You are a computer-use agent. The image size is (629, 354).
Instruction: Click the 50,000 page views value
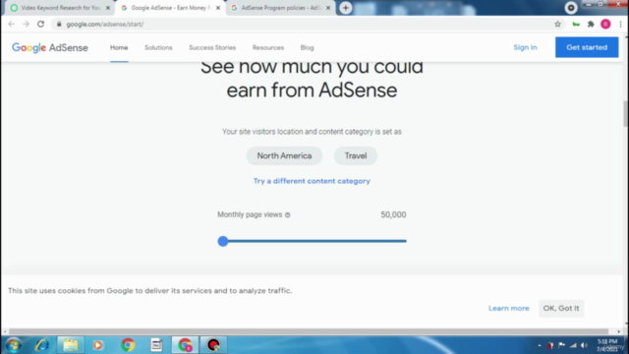click(393, 214)
